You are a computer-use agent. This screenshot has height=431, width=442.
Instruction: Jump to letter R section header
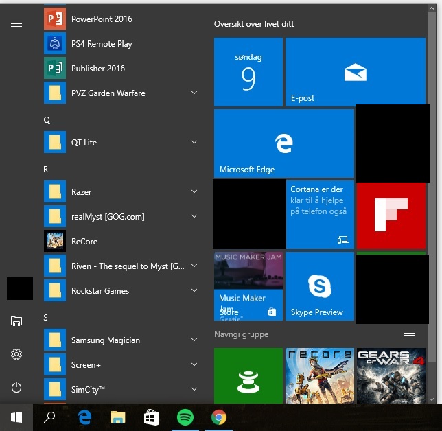tap(46, 169)
